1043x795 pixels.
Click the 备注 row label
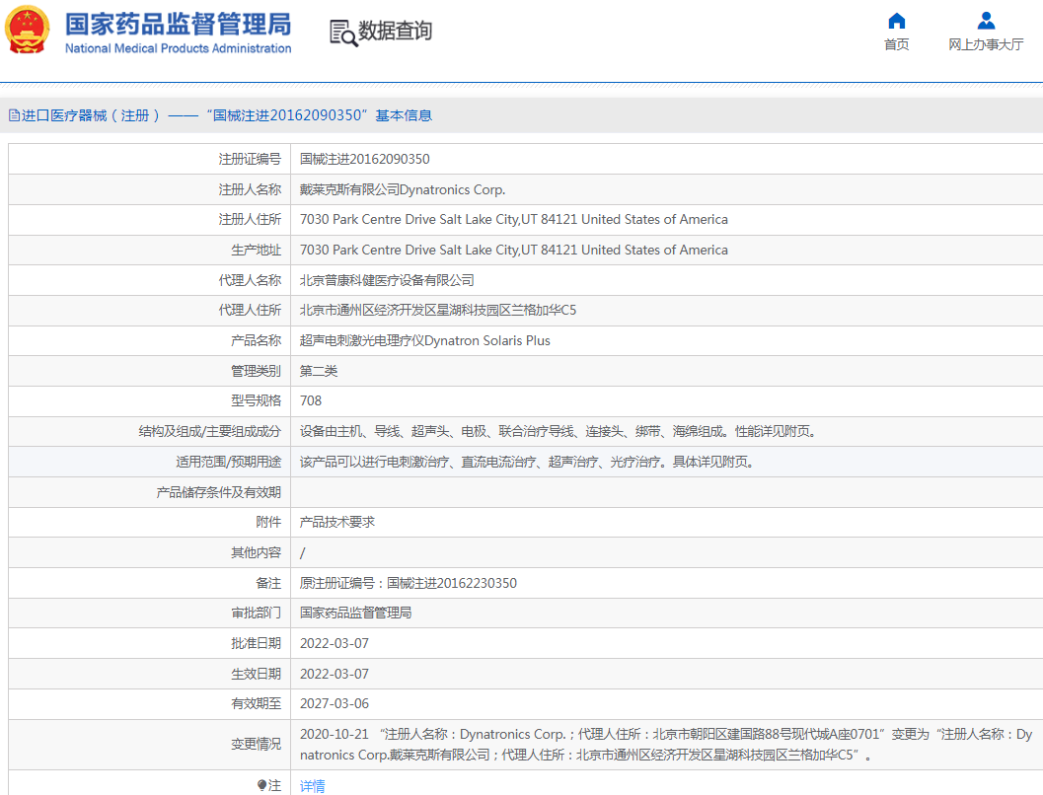(268, 583)
